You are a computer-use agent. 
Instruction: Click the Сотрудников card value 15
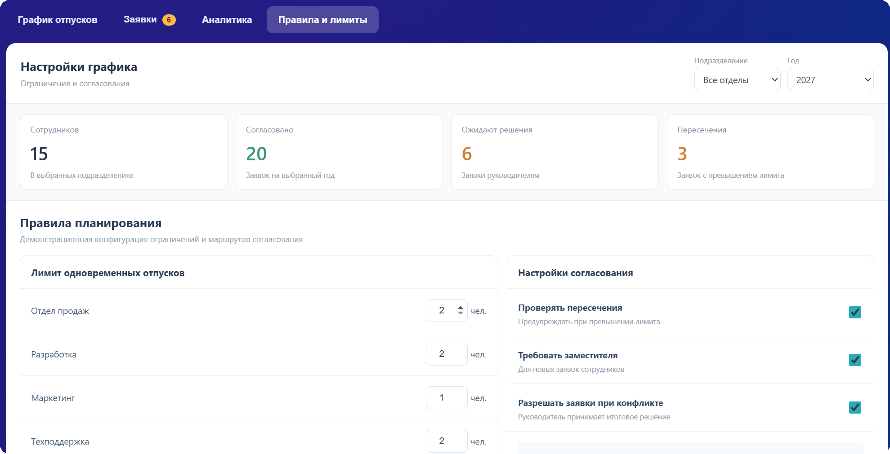pos(39,154)
